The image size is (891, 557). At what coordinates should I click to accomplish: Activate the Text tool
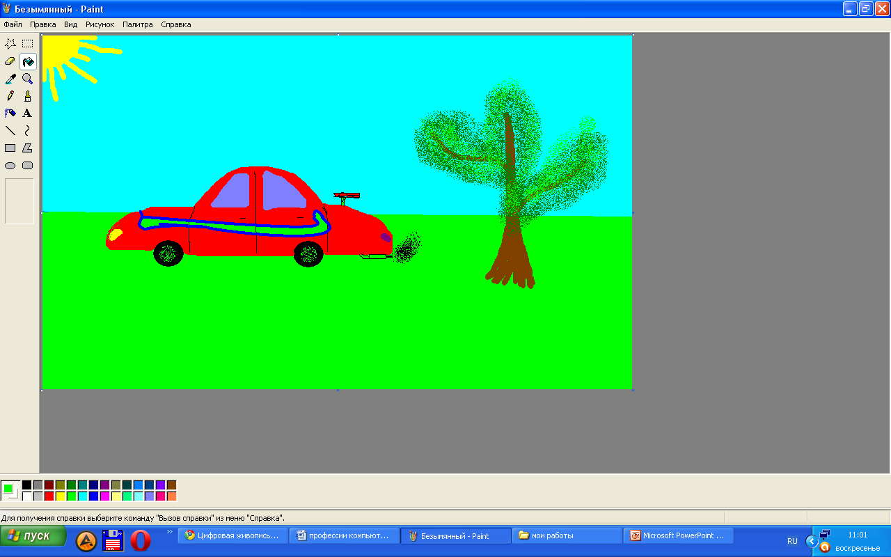pyautogui.click(x=28, y=113)
